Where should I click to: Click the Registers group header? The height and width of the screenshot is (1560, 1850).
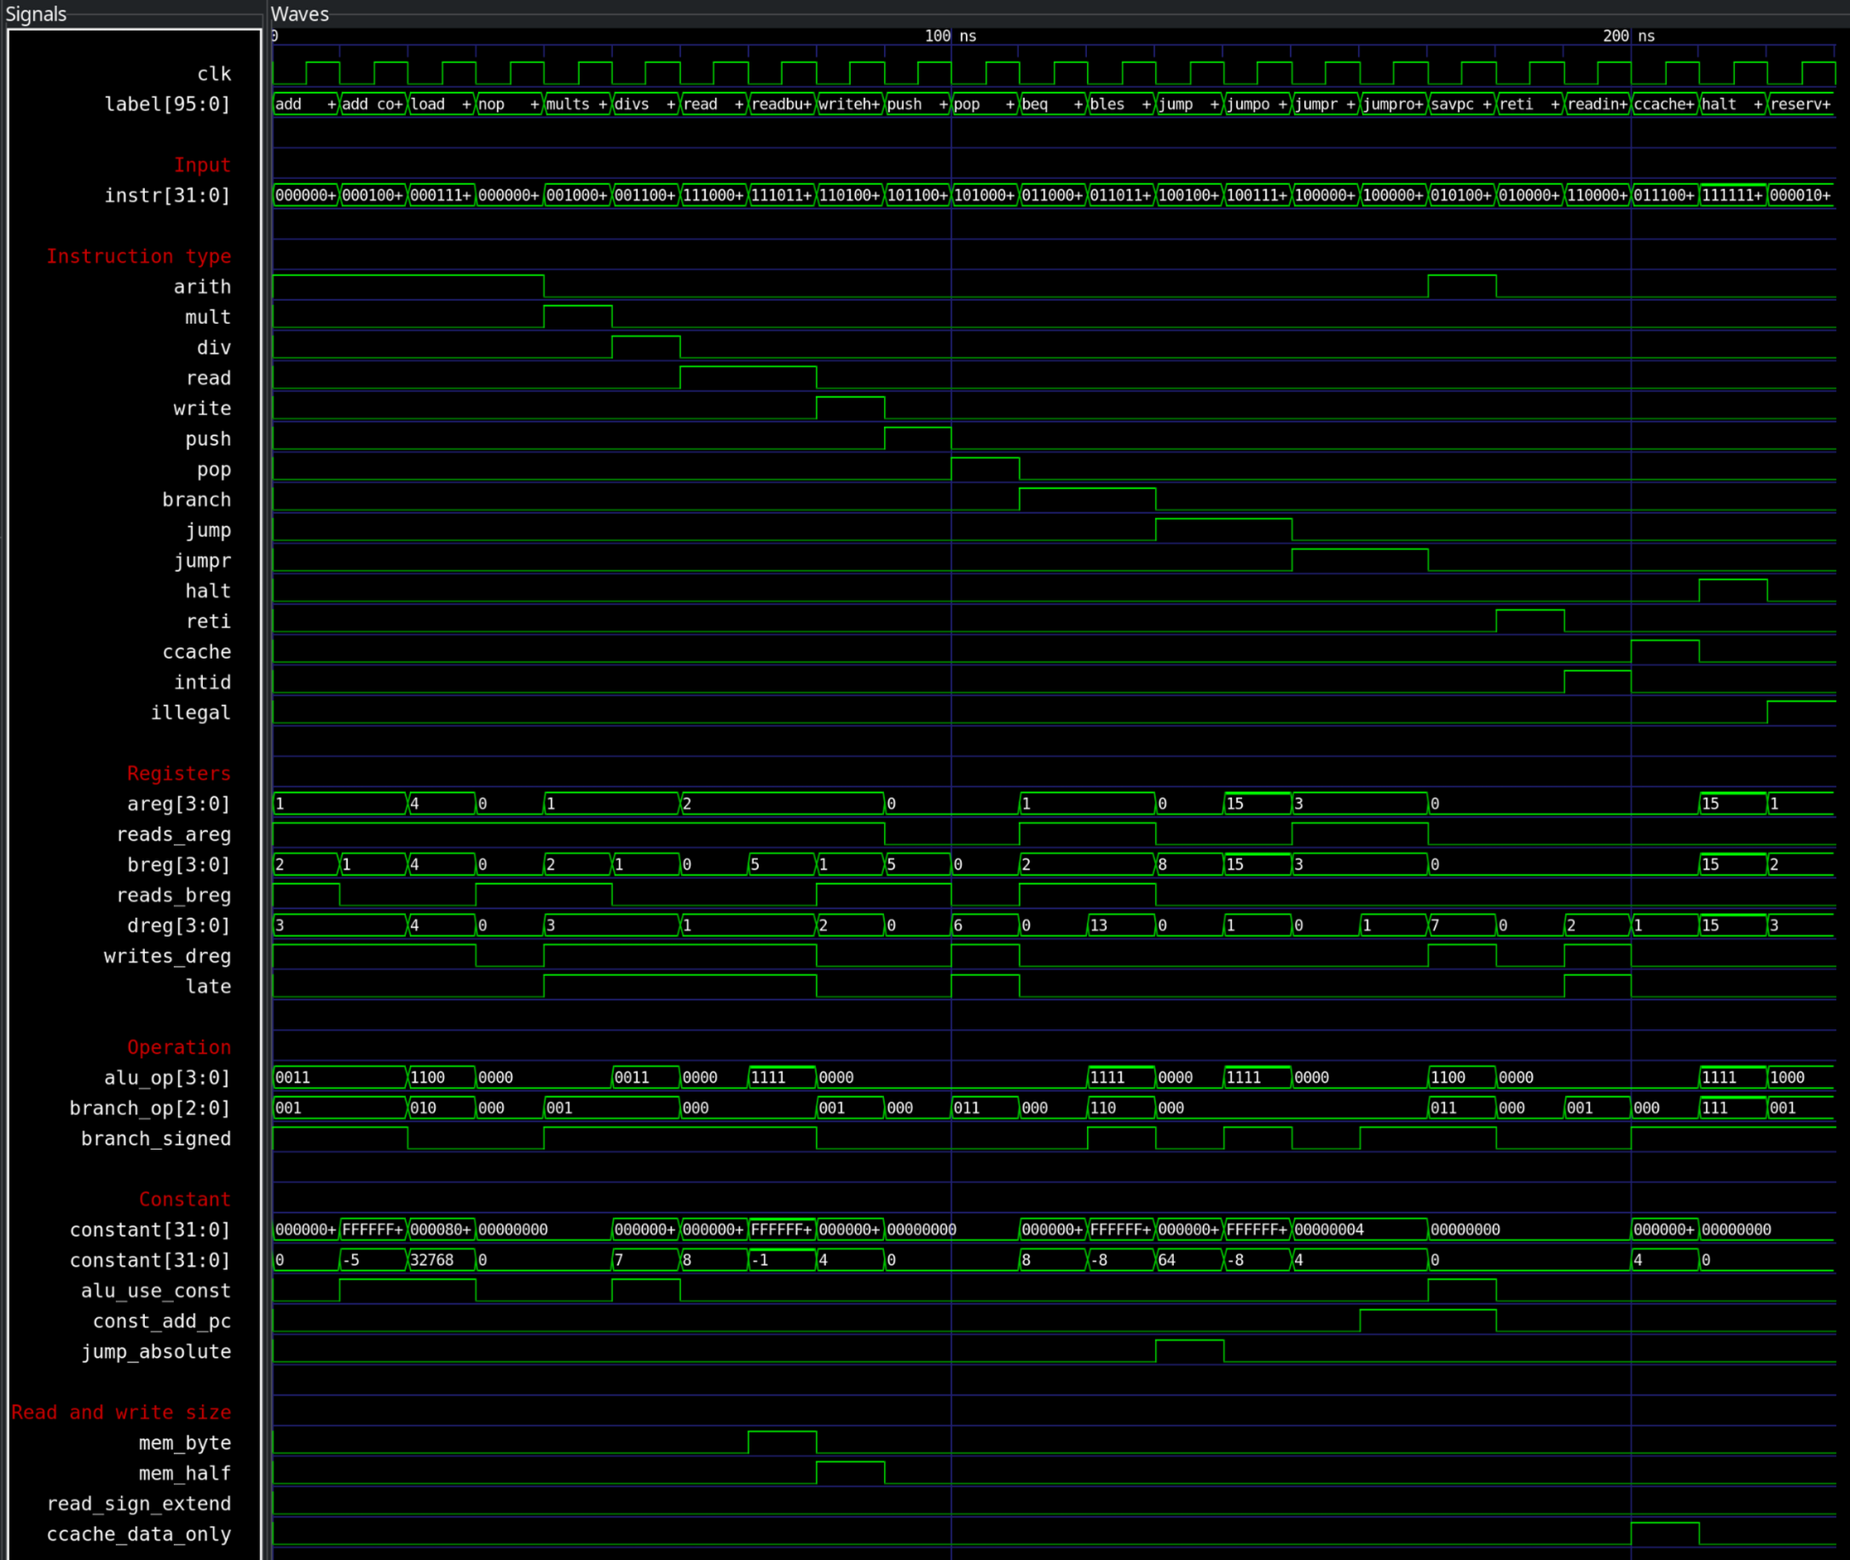pyautogui.click(x=179, y=774)
